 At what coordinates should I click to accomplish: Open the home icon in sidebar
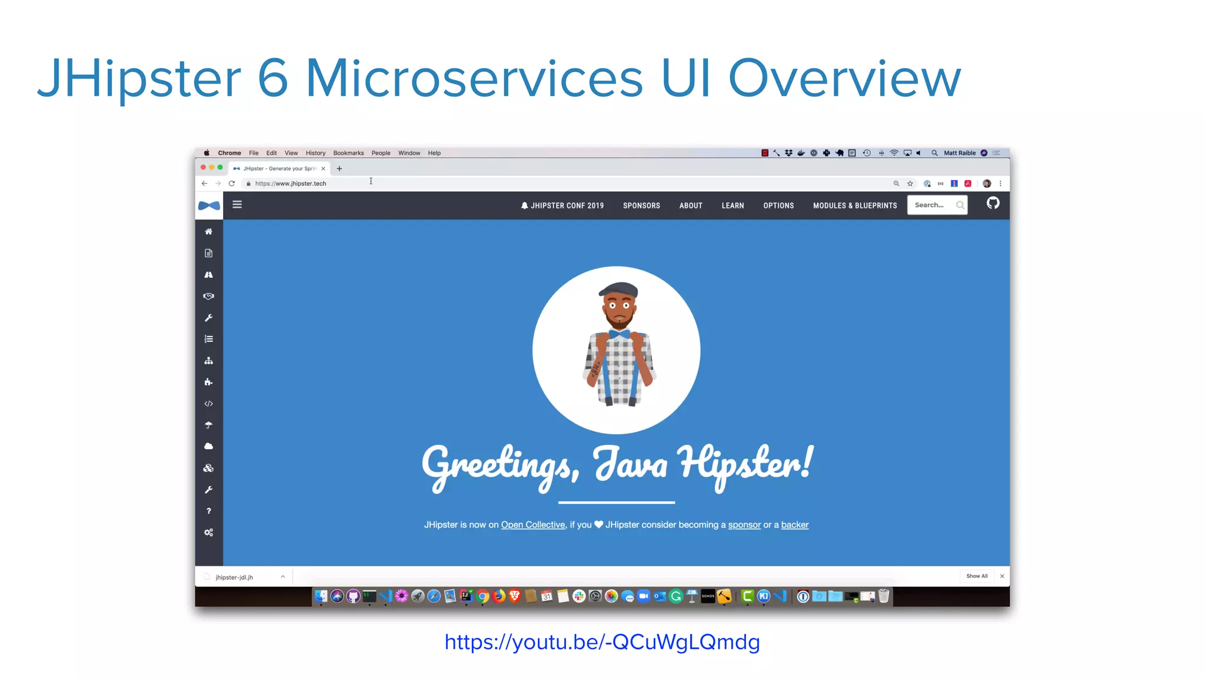[x=208, y=232]
